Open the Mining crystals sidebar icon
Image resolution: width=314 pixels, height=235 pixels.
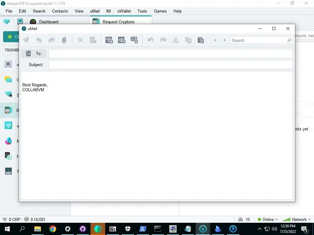click(x=8, y=141)
